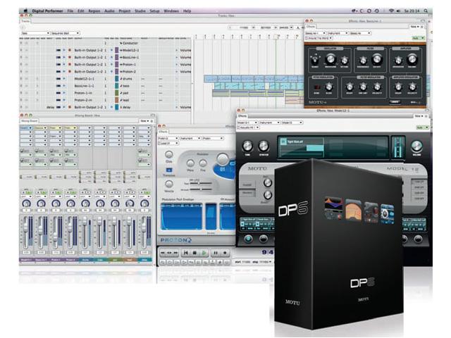Click the Effects tab in Model12 window
Viewport: 451px width, 338px height.
(242, 115)
